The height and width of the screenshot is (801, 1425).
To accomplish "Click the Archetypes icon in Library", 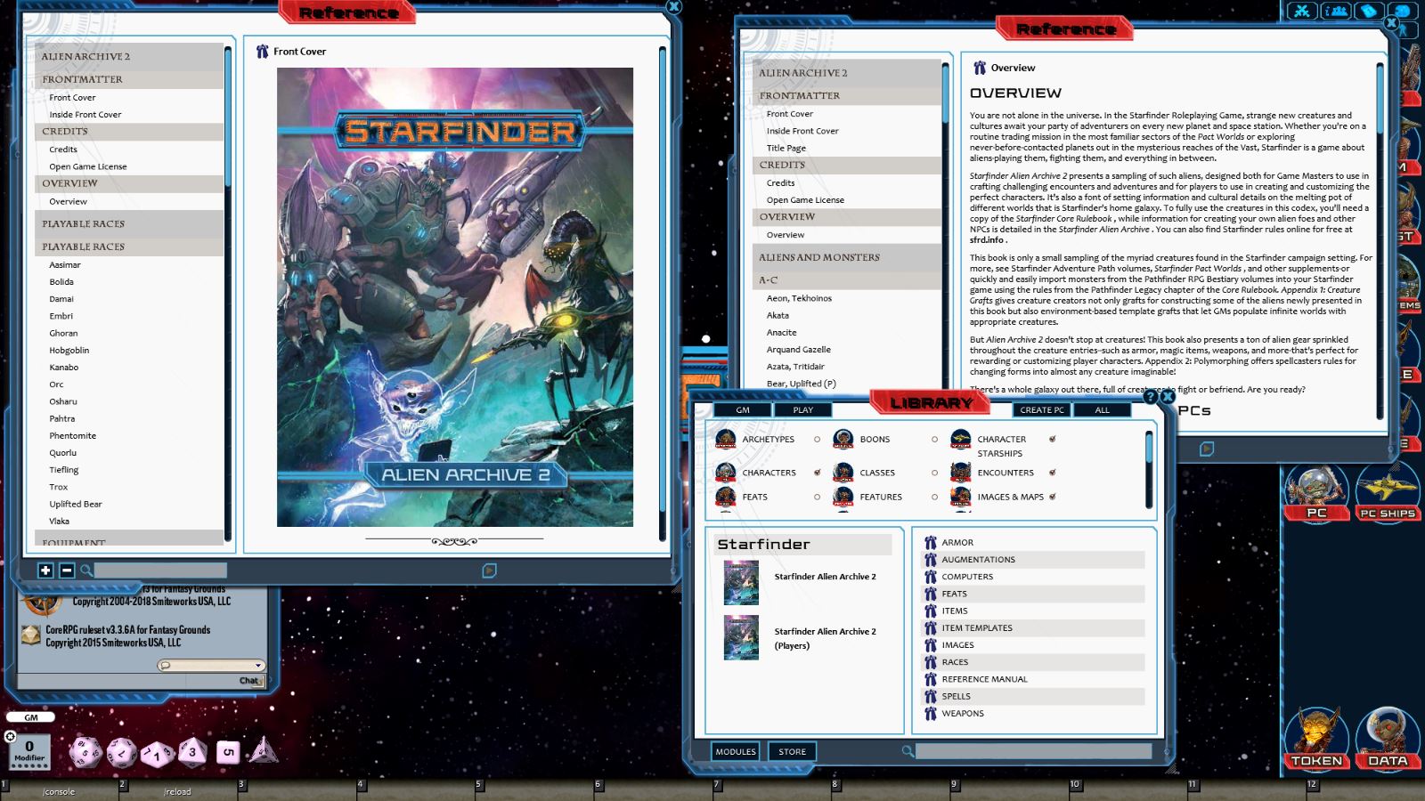I will pyautogui.click(x=726, y=440).
